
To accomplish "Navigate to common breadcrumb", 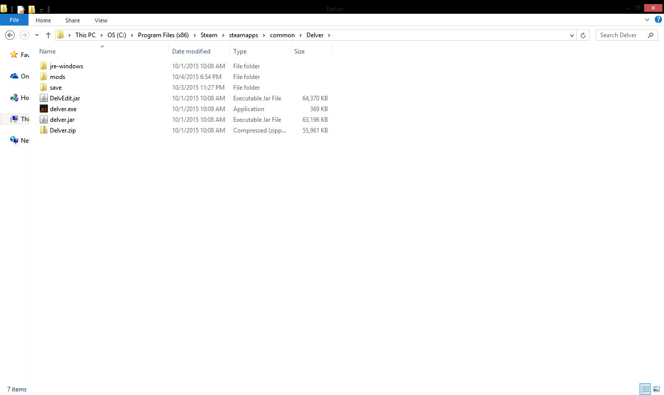I will [282, 35].
